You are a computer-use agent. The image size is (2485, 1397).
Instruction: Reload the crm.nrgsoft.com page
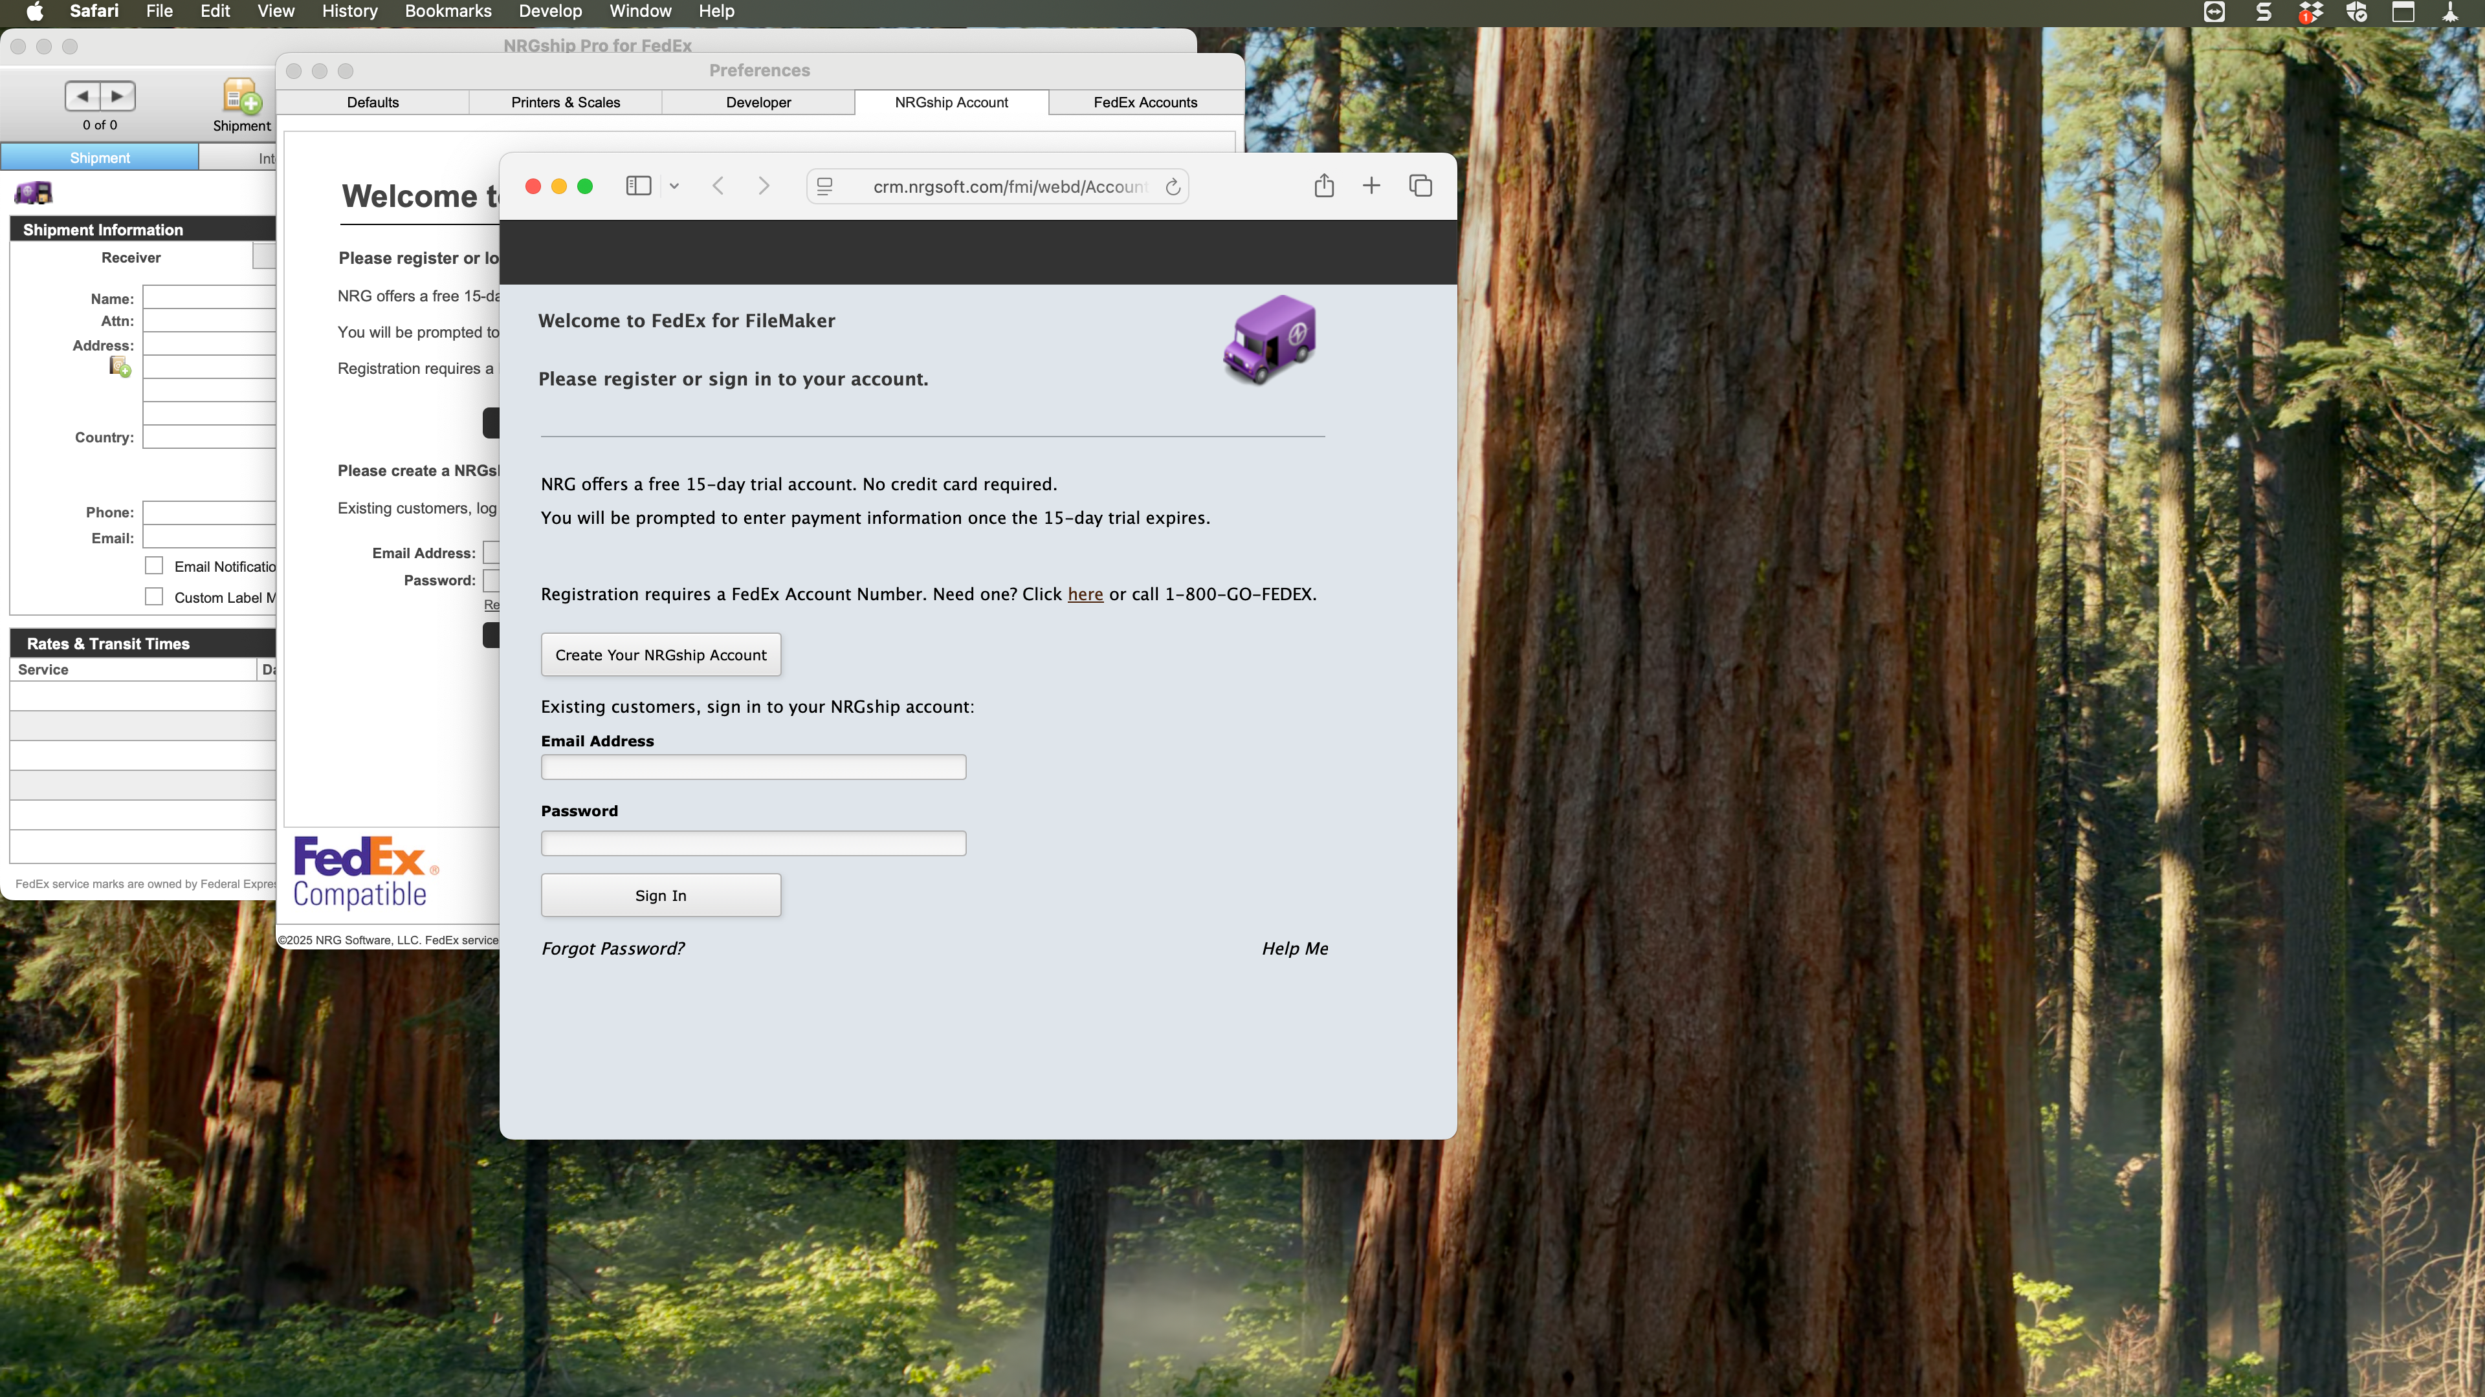point(1172,187)
